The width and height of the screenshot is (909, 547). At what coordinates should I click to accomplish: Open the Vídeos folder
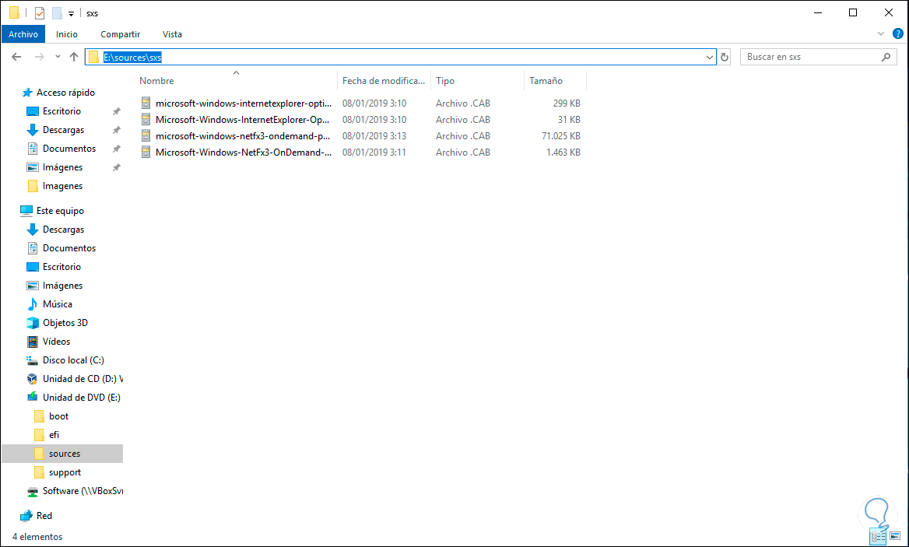pos(56,342)
